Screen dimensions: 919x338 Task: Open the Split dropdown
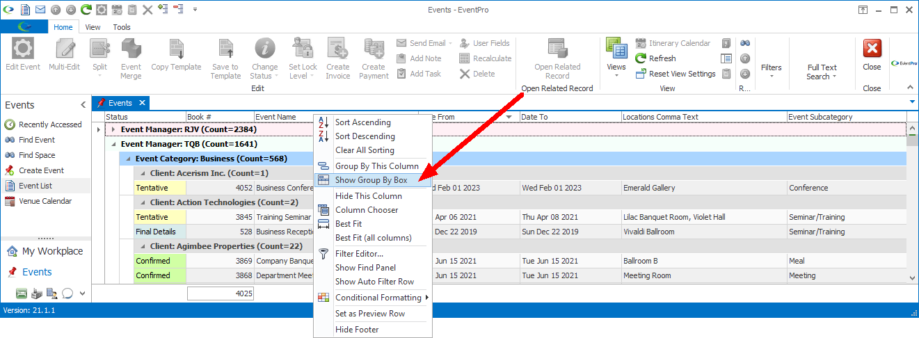(99, 58)
